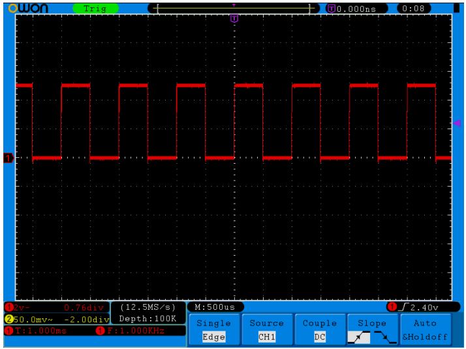This screenshot has width=466, height=349.
Task: Click channel 2 -2.00div offset value
Action: [87, 320]
